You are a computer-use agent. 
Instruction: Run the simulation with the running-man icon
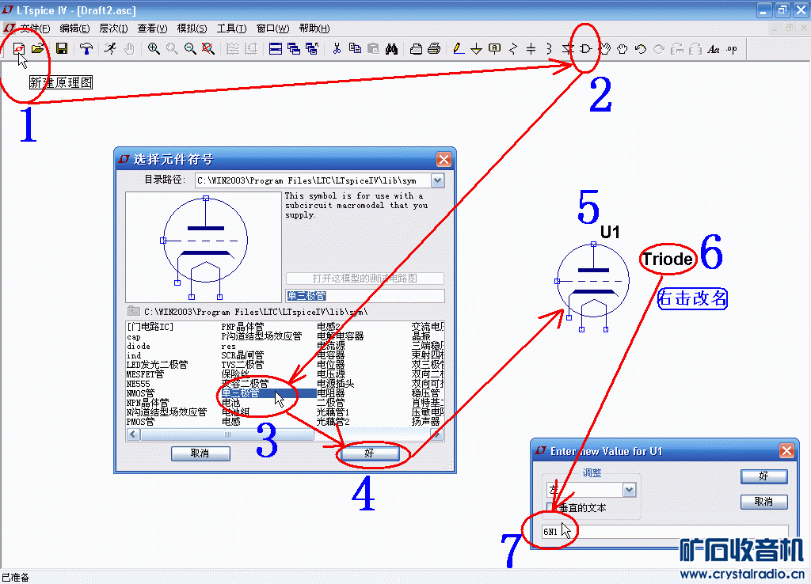[110, 48]
